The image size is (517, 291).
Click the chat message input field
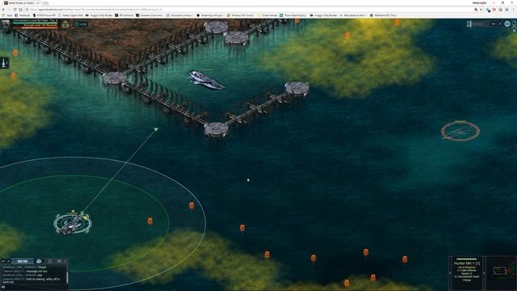(34, 287)
